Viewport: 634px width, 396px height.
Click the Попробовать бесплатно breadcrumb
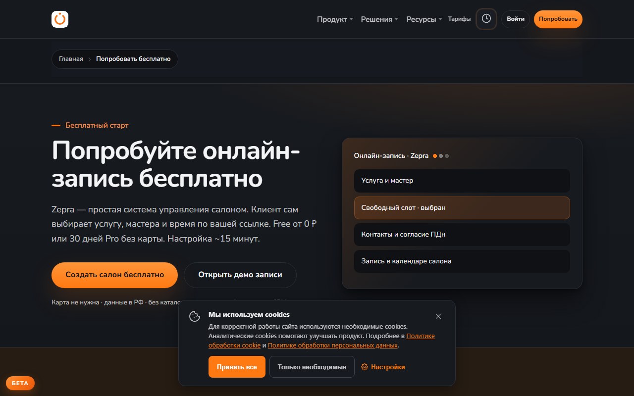point(133,59)
